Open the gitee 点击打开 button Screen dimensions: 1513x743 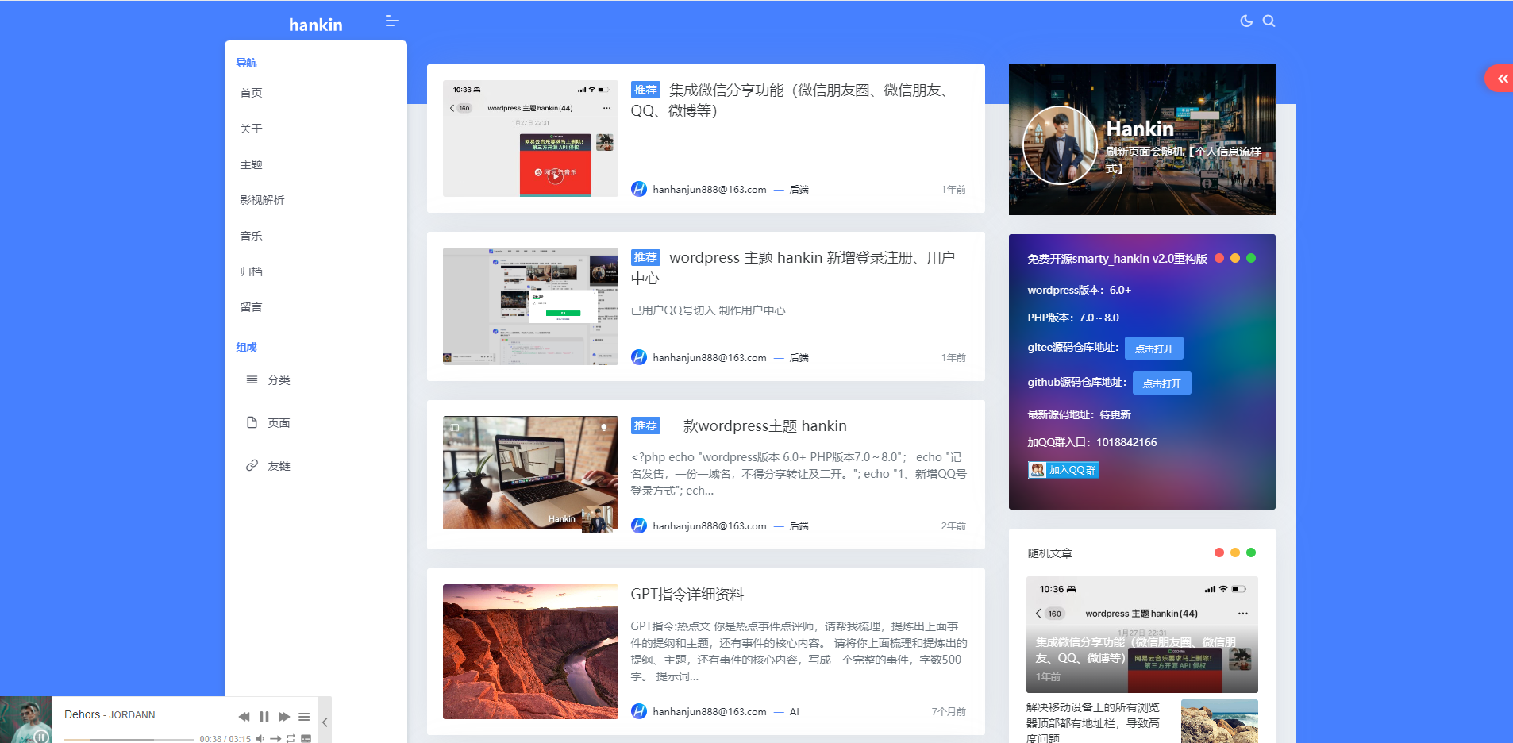(x=1154, y=348)
